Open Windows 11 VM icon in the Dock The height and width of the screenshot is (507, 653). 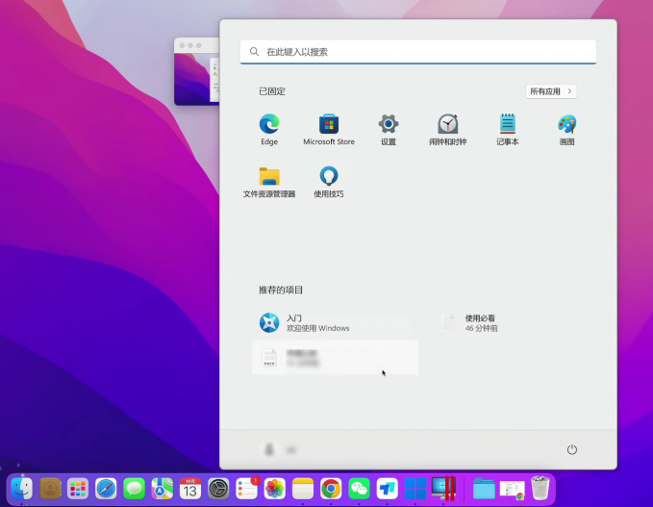(x=415, y=489)
